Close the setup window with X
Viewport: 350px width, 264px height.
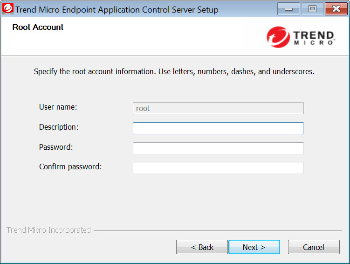[336, 8]
